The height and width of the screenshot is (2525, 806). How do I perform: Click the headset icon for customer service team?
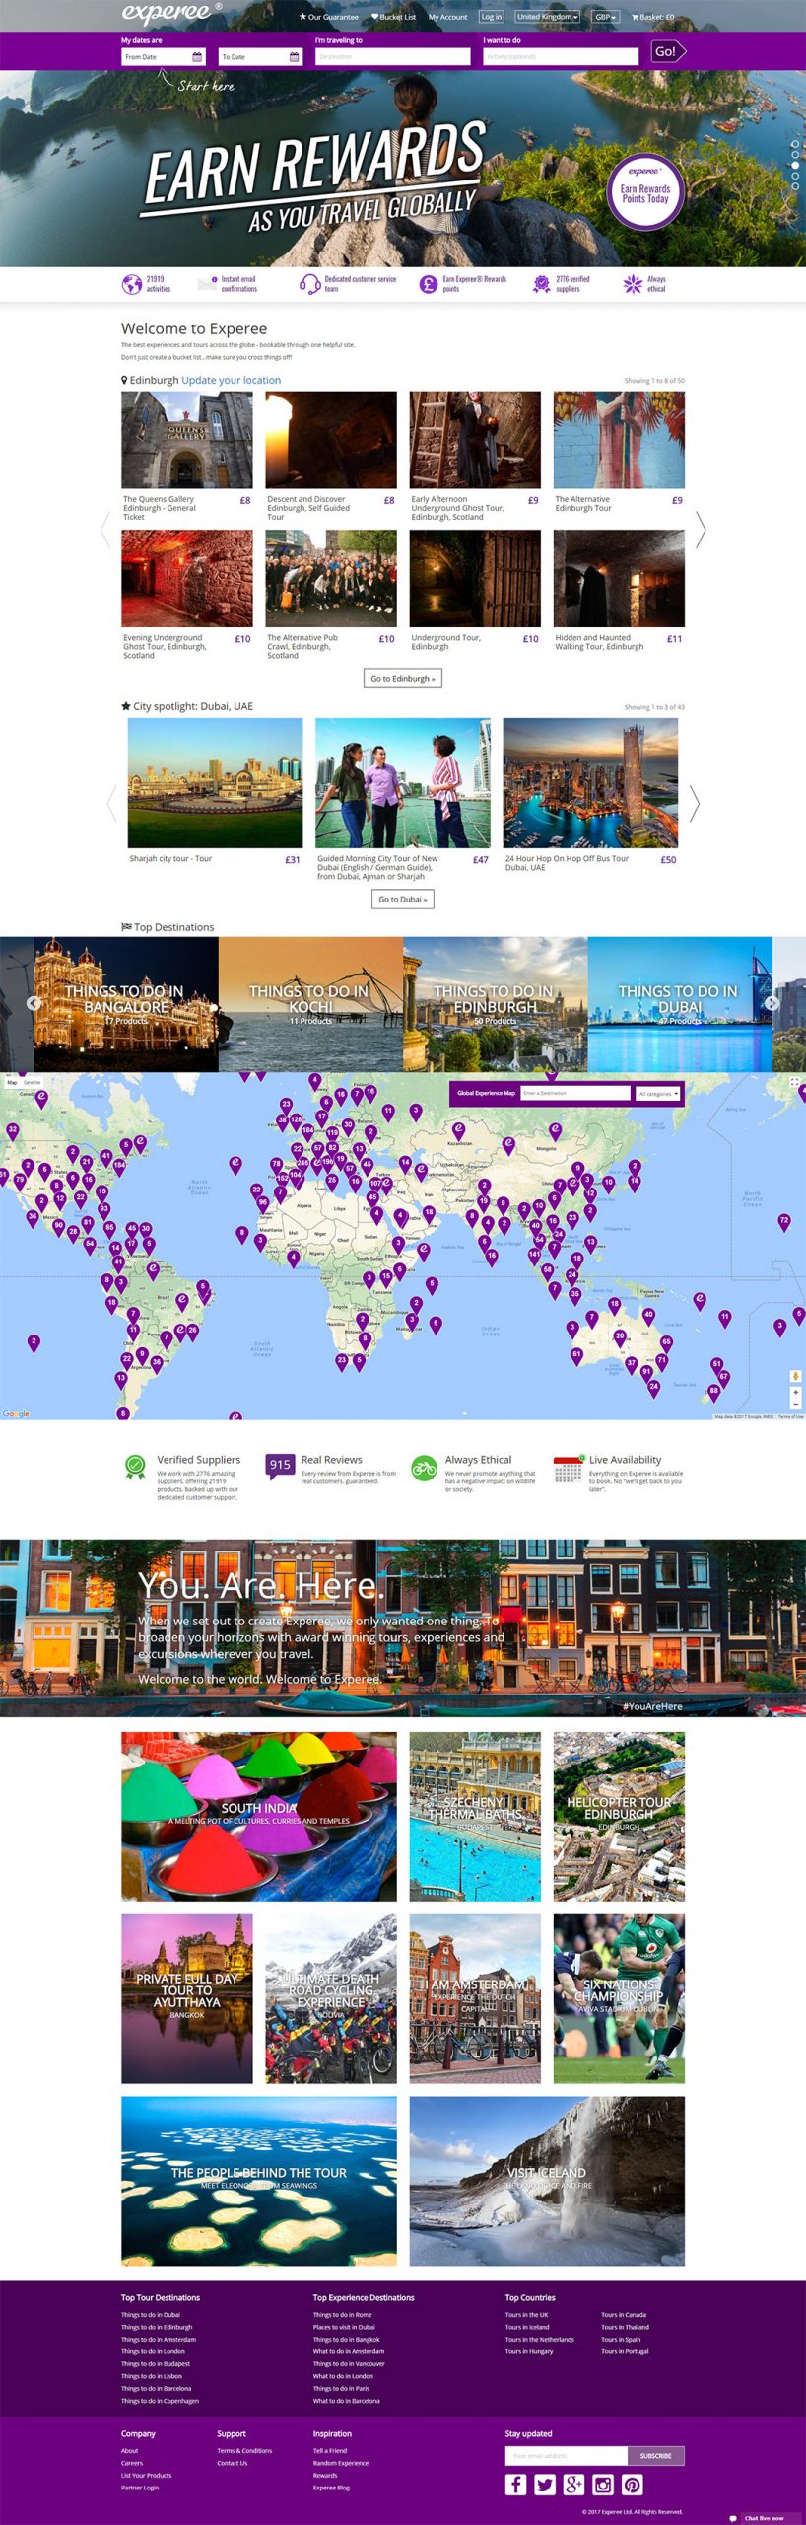[x=309, y=285]
